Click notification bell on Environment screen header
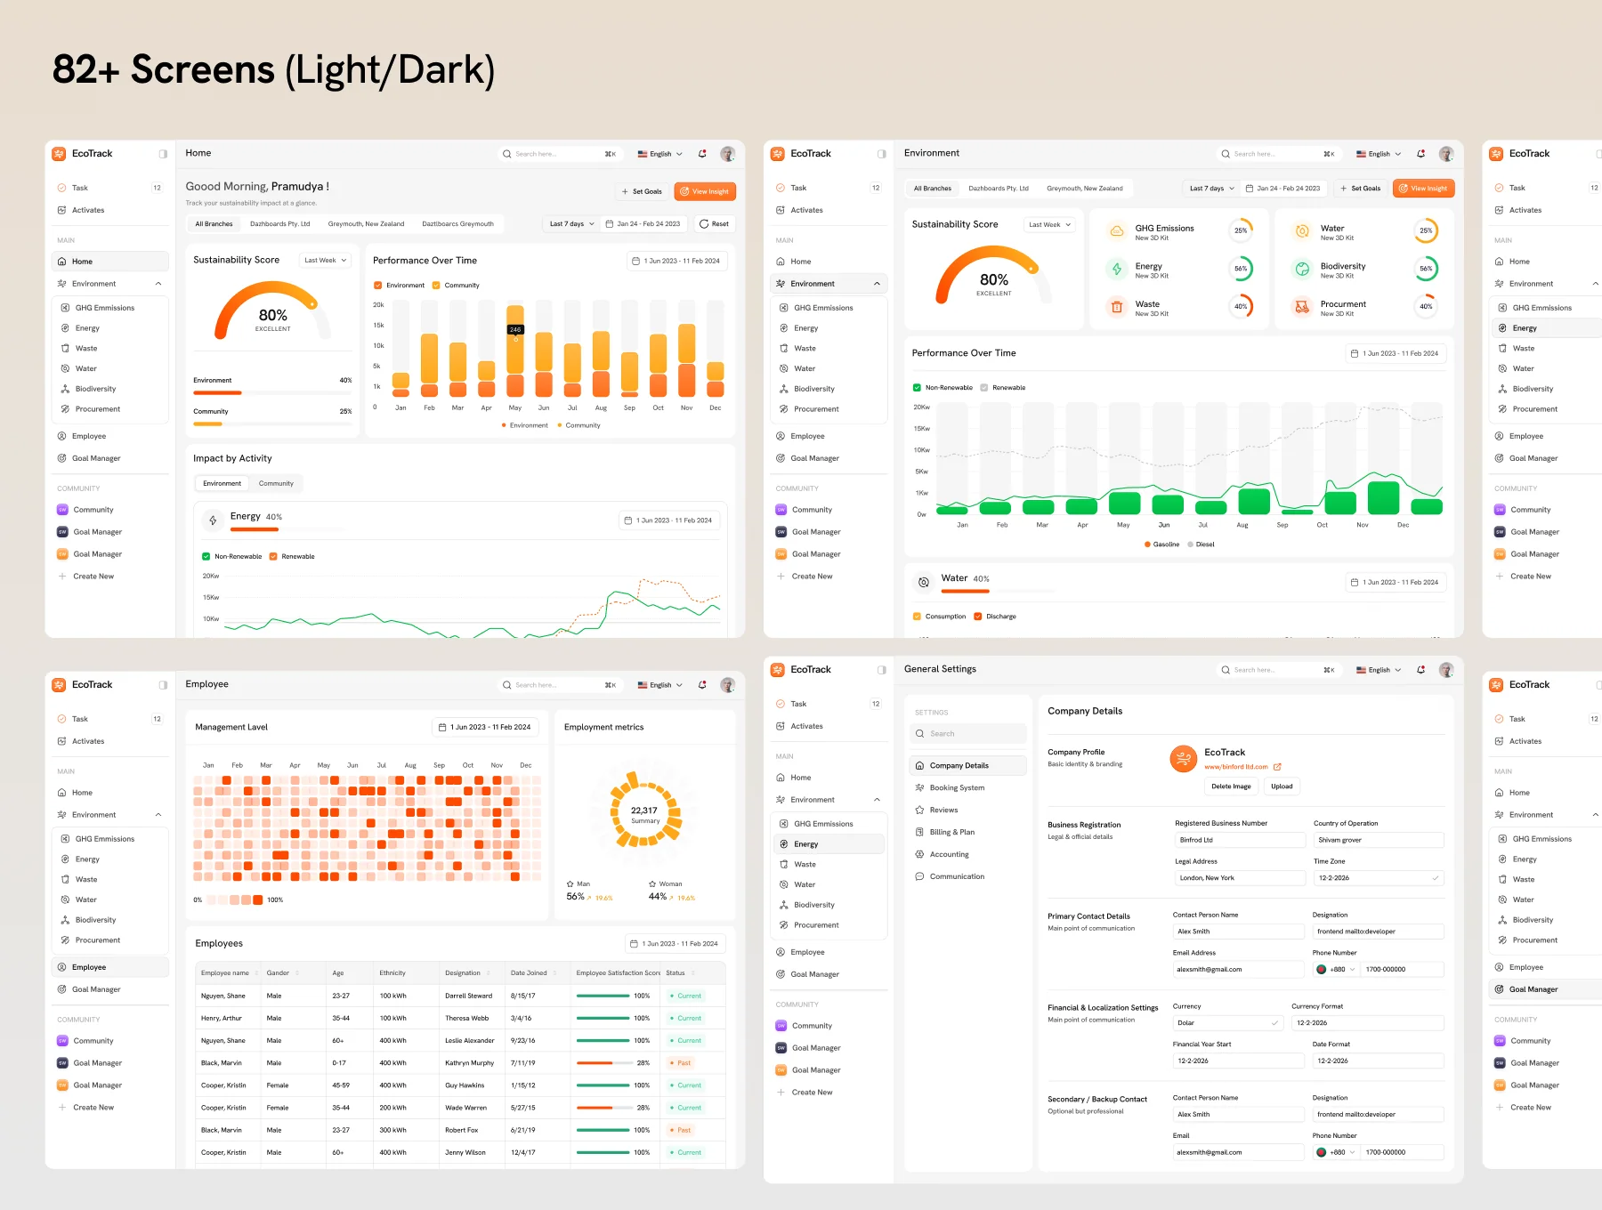1602x1210 pixels. coord(1421,154)
